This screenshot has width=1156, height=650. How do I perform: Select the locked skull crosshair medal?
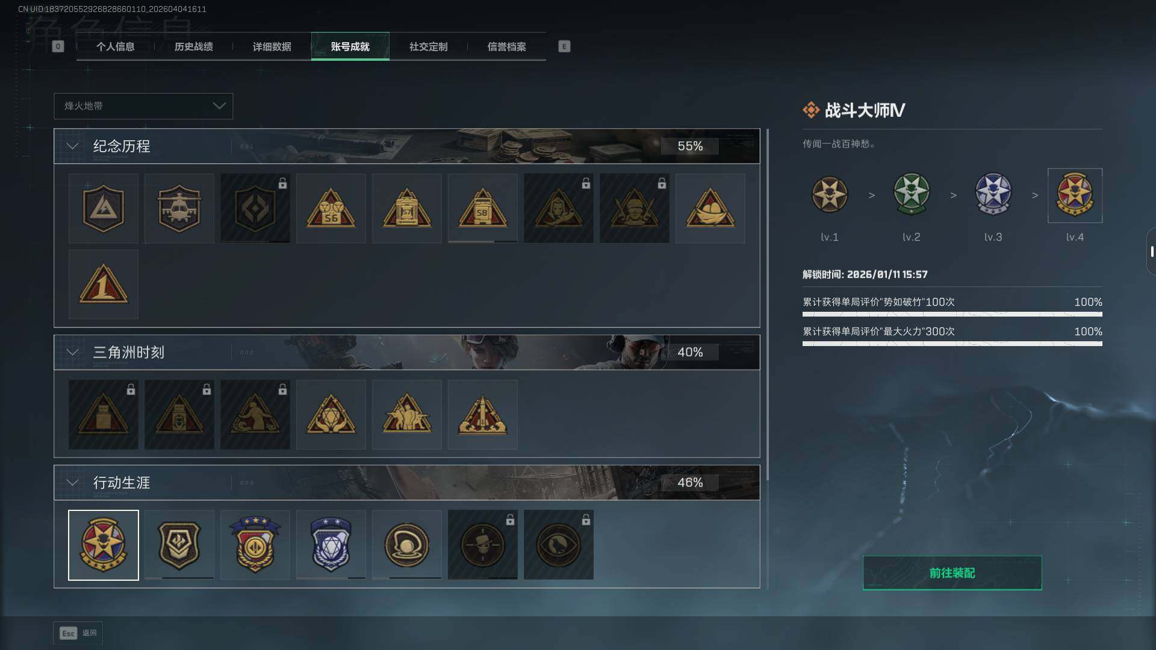(x=482, y=545)
